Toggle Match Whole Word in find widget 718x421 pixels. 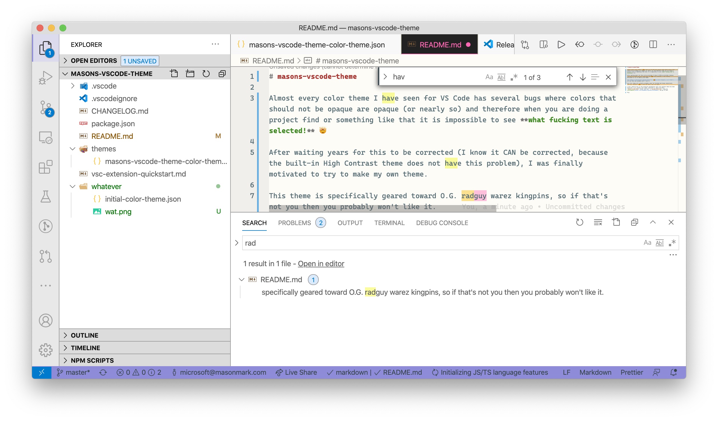(501, 77)
